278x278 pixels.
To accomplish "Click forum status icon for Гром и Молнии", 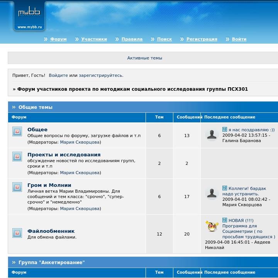I will [x=17, y=187].
